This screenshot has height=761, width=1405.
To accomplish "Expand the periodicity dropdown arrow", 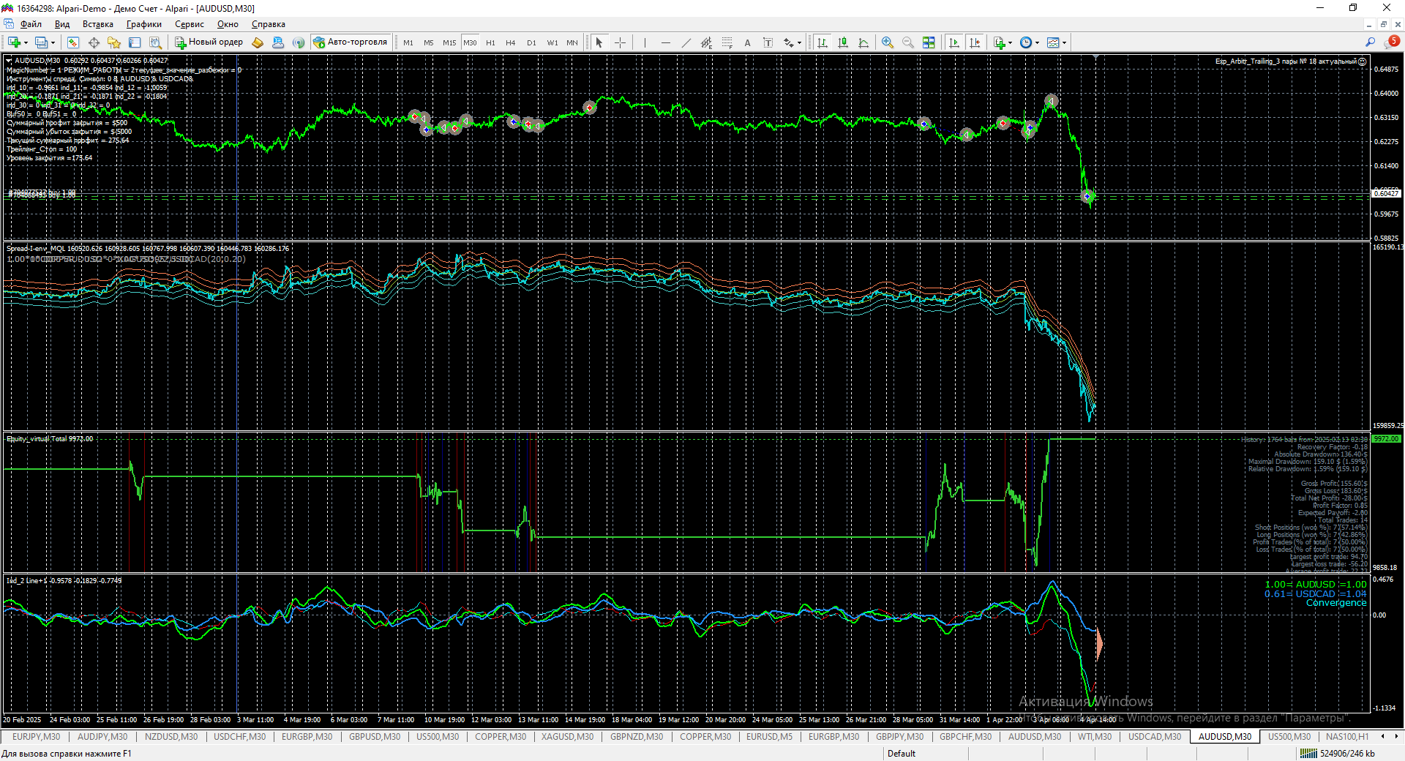I will point(1037,42).
